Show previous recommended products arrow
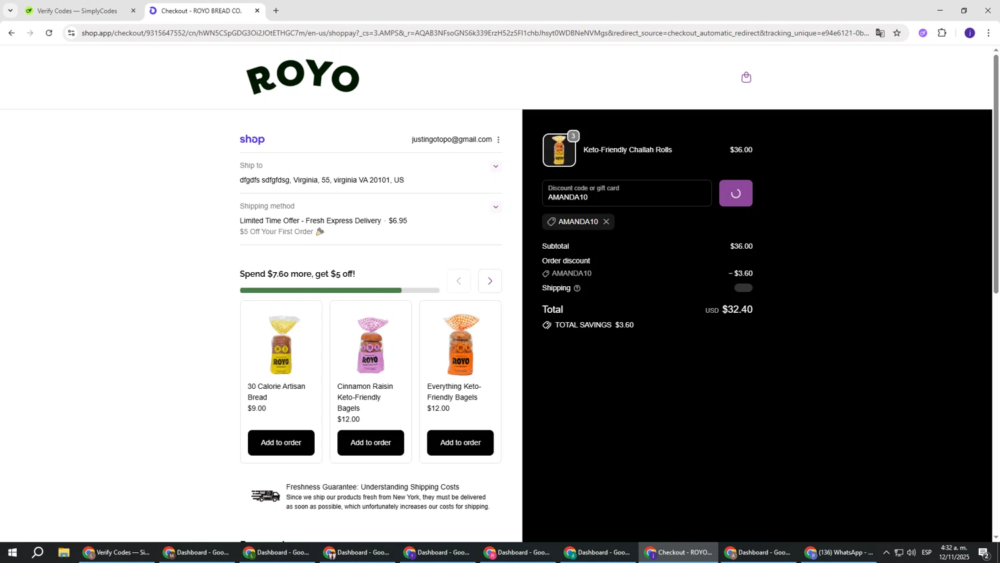Viewport: 1000px width, 563px height. tap(459, 281)
